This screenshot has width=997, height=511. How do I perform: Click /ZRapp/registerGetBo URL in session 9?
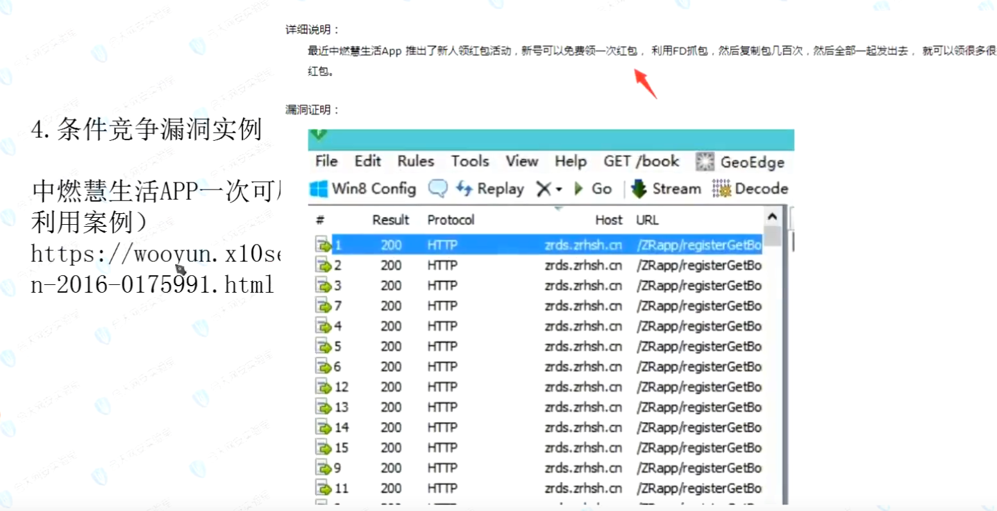click(699, 468)
